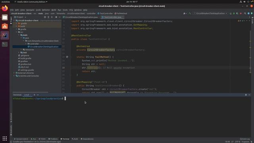The image size is (254, 143).
Task: Open the user account dropdown in toolbar
Action: tap(185, 14)
